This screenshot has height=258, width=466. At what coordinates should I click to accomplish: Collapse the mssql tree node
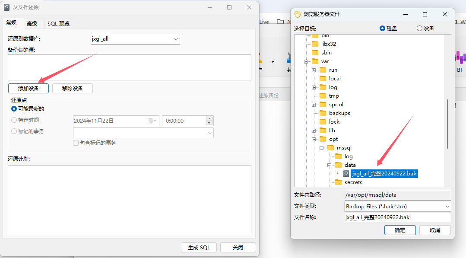pos(321,148)
